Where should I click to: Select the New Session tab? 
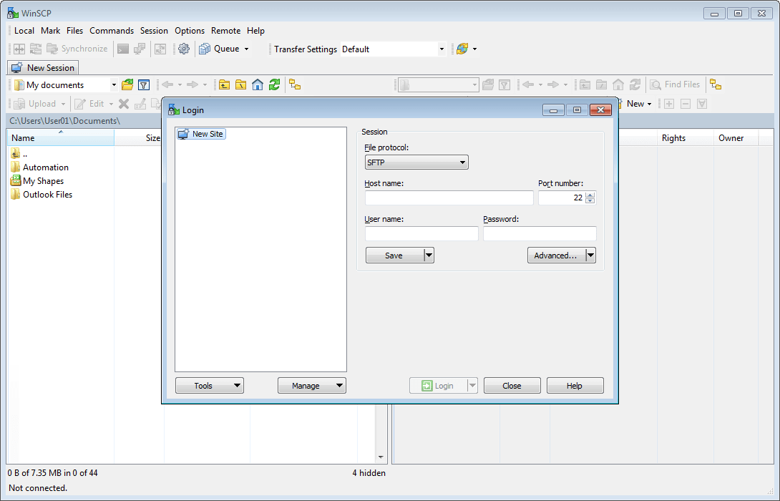click(43, 68)
